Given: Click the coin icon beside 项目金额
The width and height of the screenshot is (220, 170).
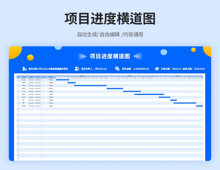Looking at the screenshot, I should tap(117, 69).
